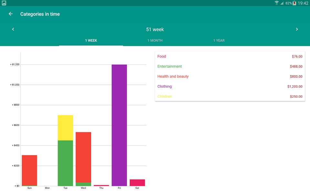Tap the Wi-Fi icon in status bar
The height and width of the screenshot is (193, 310).
point(277,3)
